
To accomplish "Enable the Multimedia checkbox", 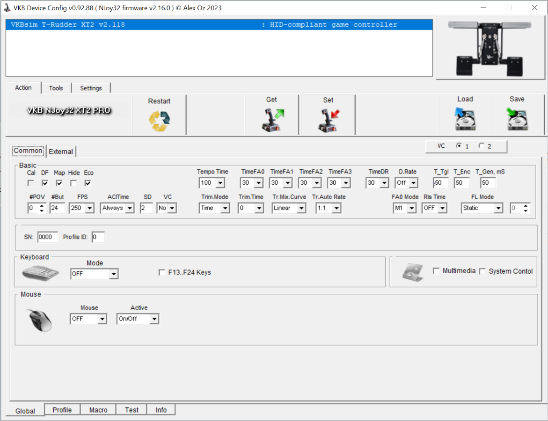I will 436,271.
